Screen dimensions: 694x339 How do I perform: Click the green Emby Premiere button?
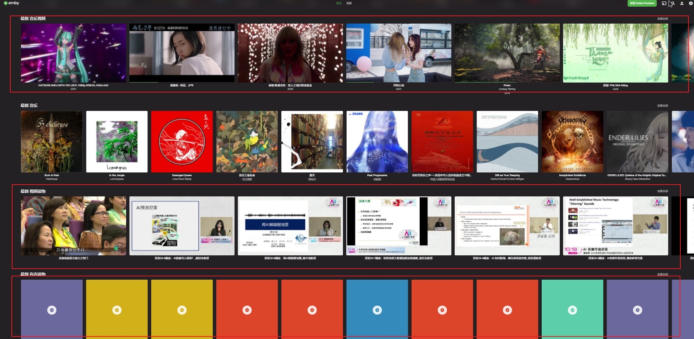pos(642,3)
